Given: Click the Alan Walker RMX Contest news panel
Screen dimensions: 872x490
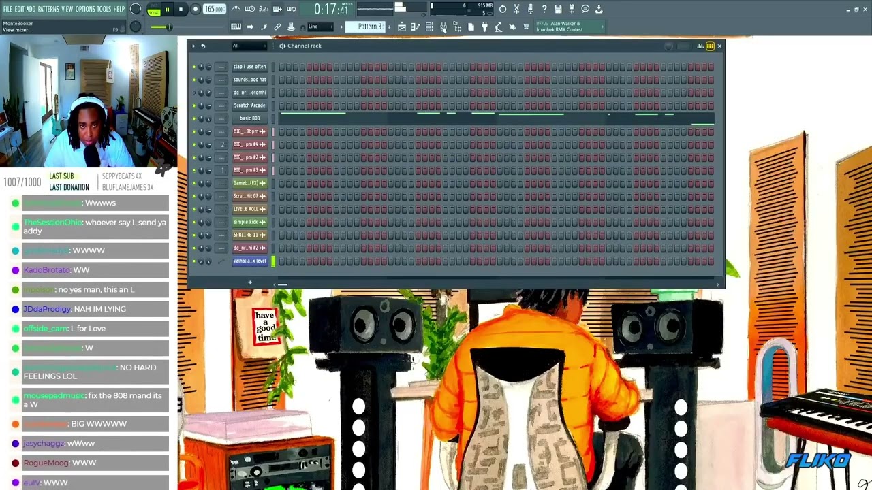Looking at the screenshot, I should pos(568,27).
